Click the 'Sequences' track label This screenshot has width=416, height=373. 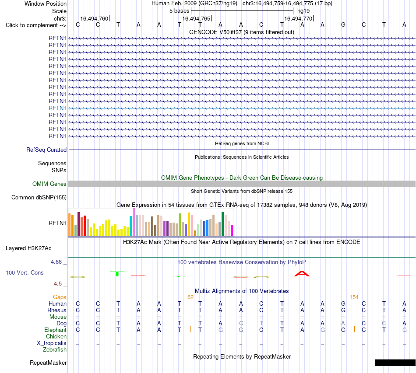pos(52,163)
